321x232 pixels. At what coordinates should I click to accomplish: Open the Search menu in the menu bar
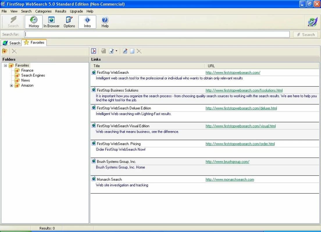pos(26,11)
